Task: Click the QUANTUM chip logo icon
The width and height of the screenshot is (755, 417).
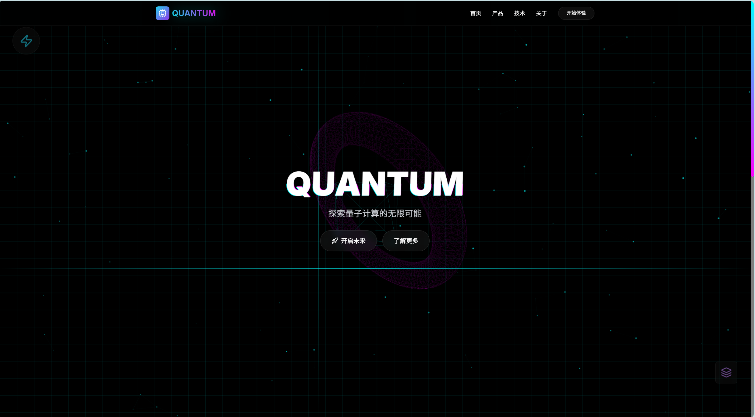Action: pyautogui.click(x=162, y=13)
